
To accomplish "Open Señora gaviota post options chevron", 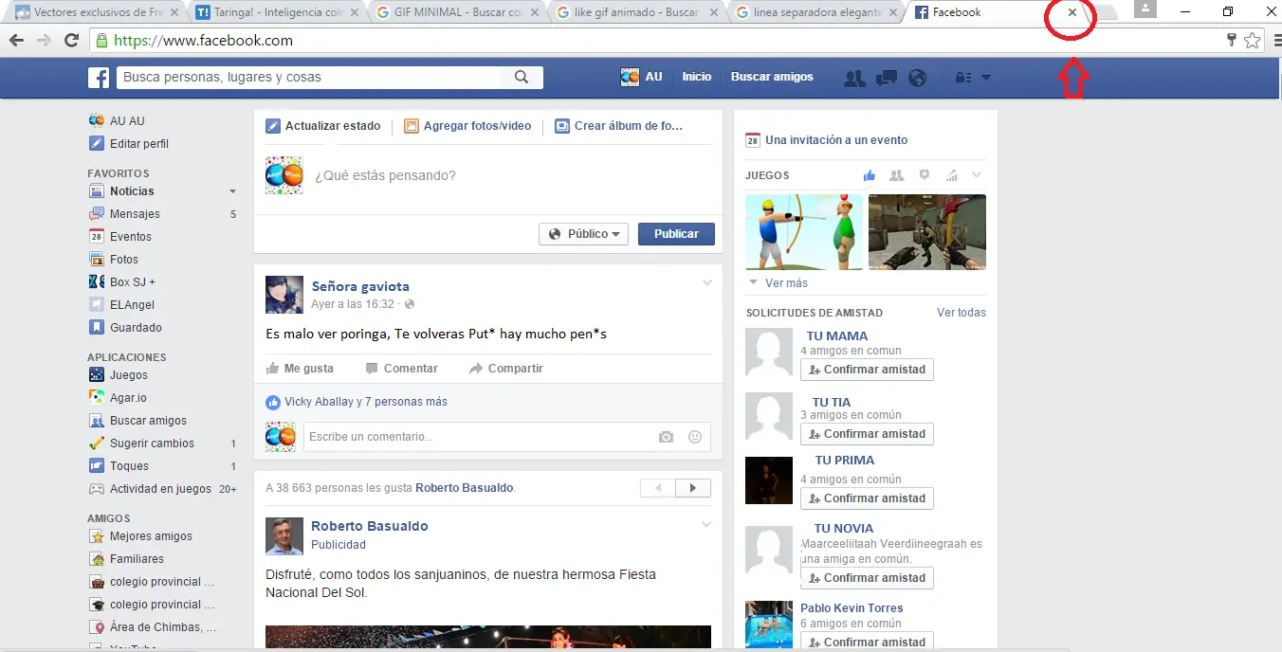I will (705, 283).
